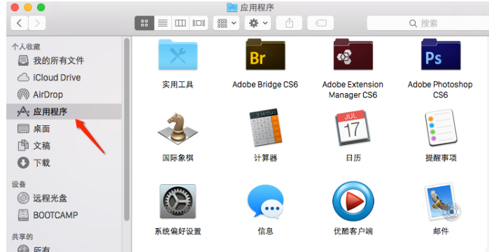Open the Adobe Photoshop CS6 folder
Screen dimensions: 489x252
(x=440, y=55)
